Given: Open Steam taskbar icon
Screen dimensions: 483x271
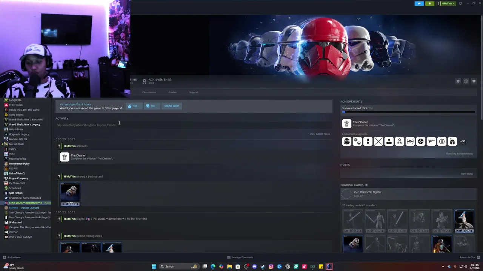Looking at the screenshot, I should pyautogui.click(x=263, y=266).
